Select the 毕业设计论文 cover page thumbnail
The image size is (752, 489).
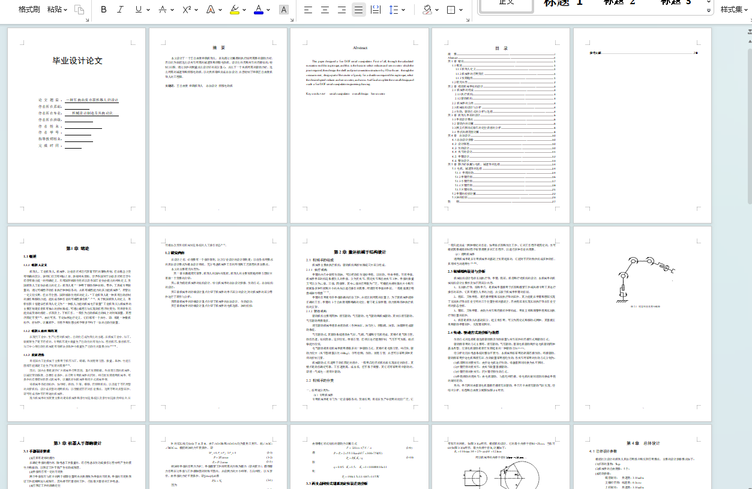point(76,126)
